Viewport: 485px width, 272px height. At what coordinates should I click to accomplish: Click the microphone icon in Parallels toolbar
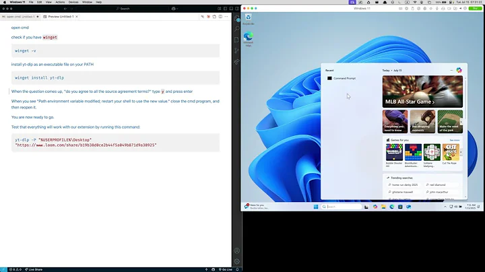[437, 9]
